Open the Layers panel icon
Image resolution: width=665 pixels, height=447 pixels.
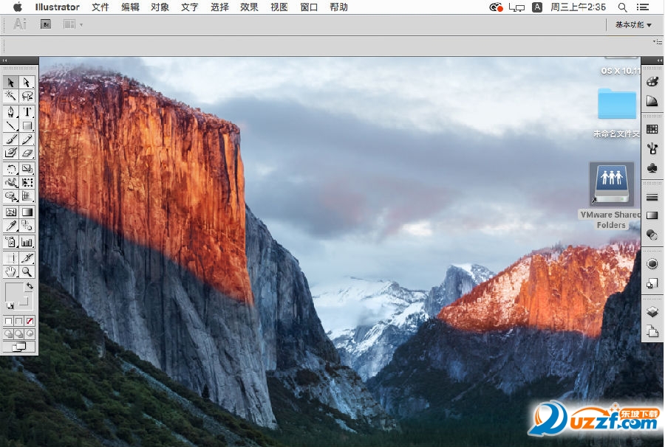(652, 312)
